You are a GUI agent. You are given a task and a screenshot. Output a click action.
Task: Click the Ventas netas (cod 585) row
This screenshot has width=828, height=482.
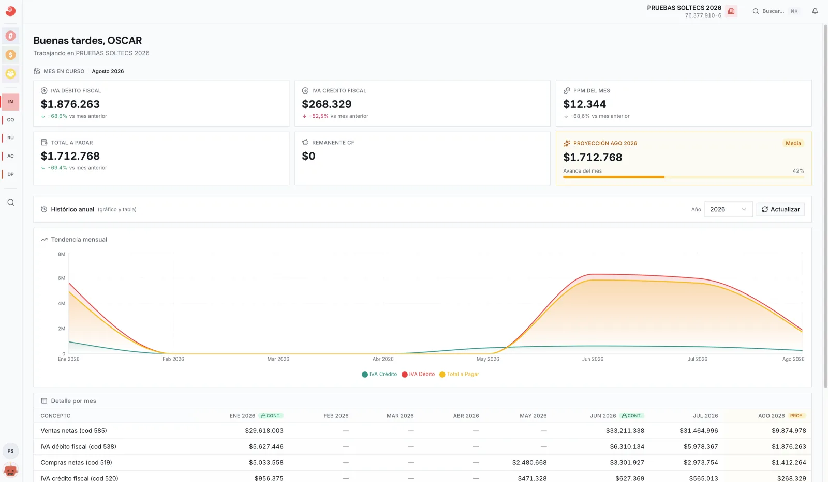tap(422, 431)
